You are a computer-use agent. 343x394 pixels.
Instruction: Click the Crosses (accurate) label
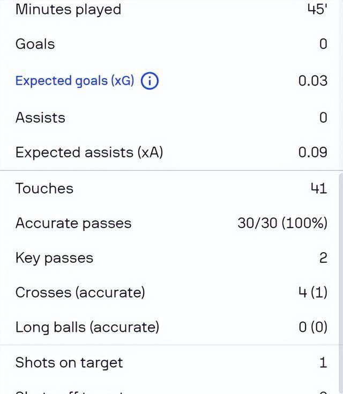(80, 293)
